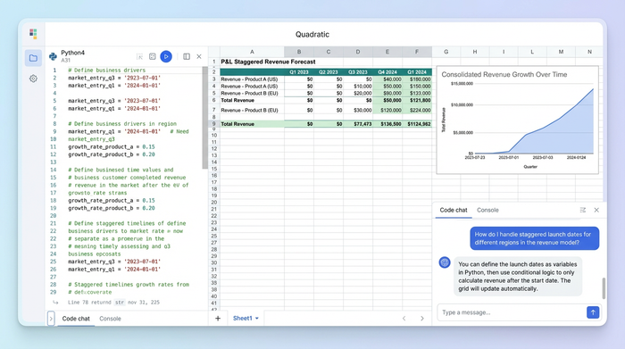The height and width of the screenshot is (349, 625).
Task: Click the code editor vertical scrollbar
Action: coord(204,118)
